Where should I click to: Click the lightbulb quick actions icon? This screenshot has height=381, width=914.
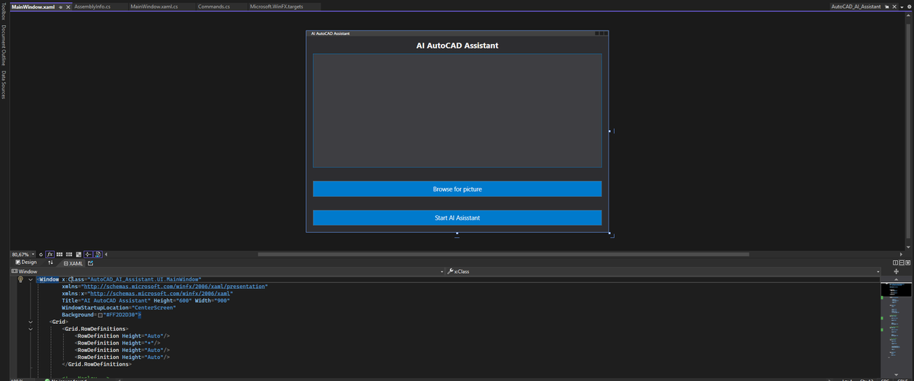(21, 280)
